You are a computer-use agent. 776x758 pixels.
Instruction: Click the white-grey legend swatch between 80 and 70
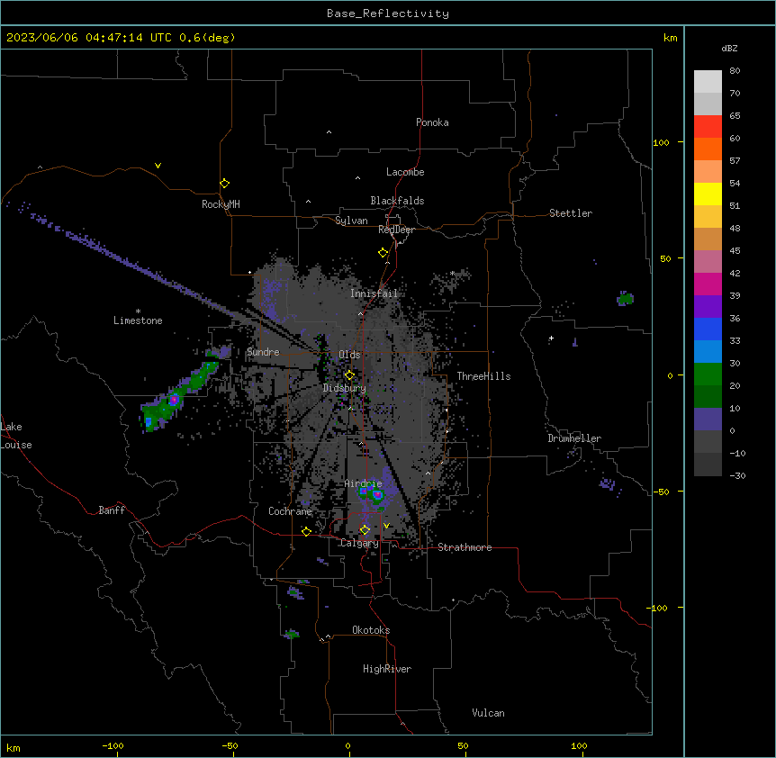point(708,82)
